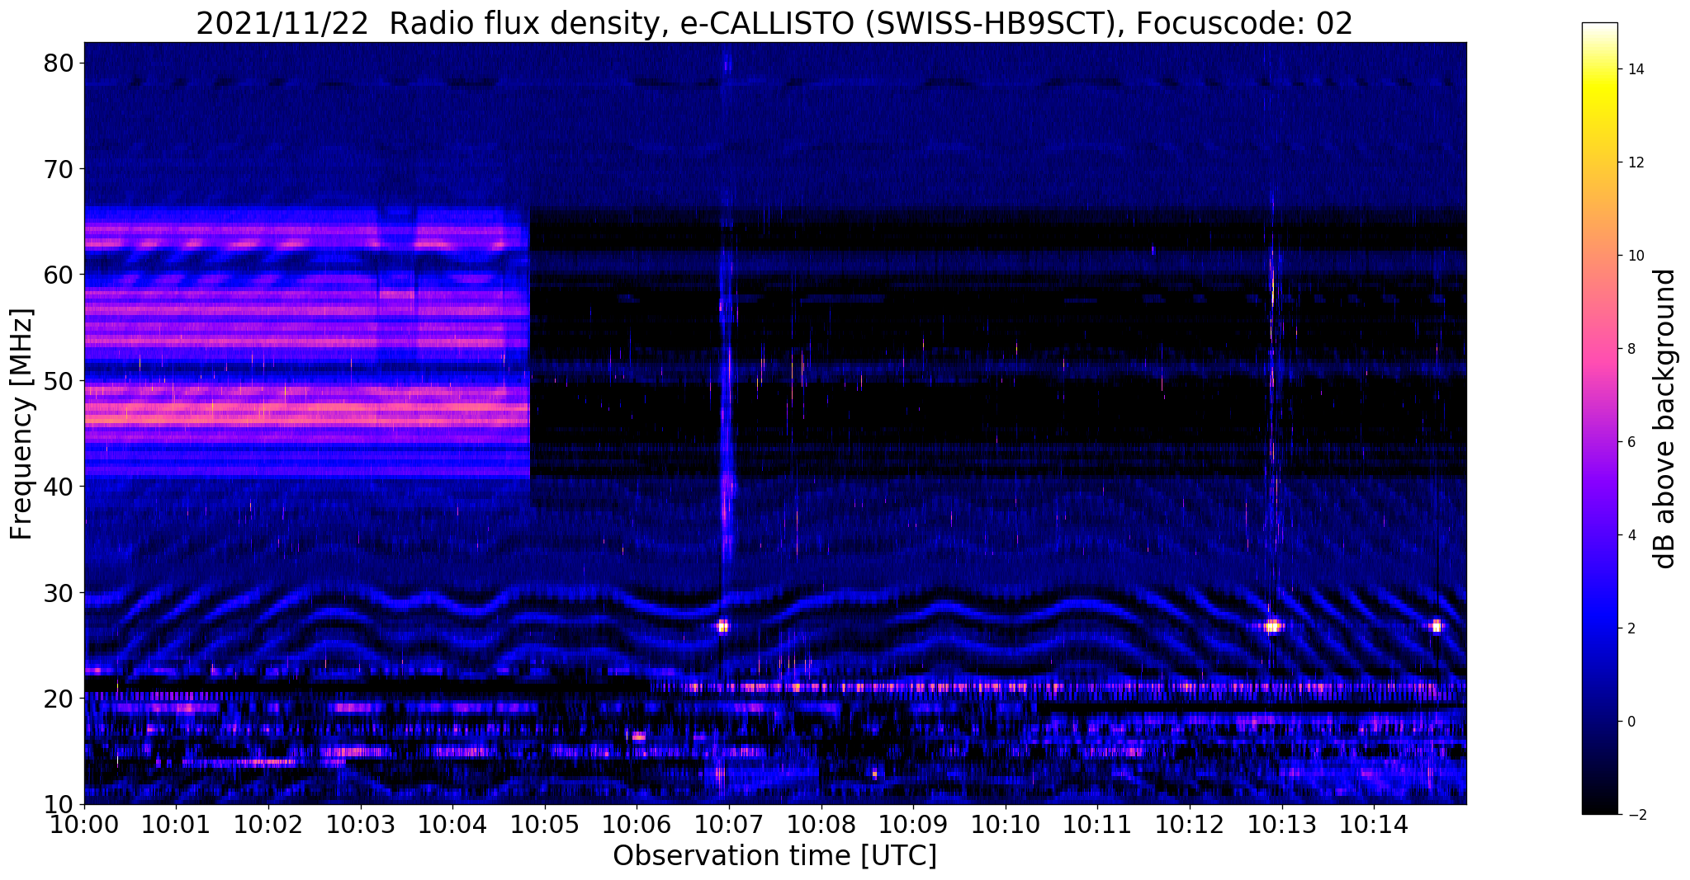This screenshot has width=1690, height=880.
Task: Click the 10:05 time tick label
Action: pos(545,826)
